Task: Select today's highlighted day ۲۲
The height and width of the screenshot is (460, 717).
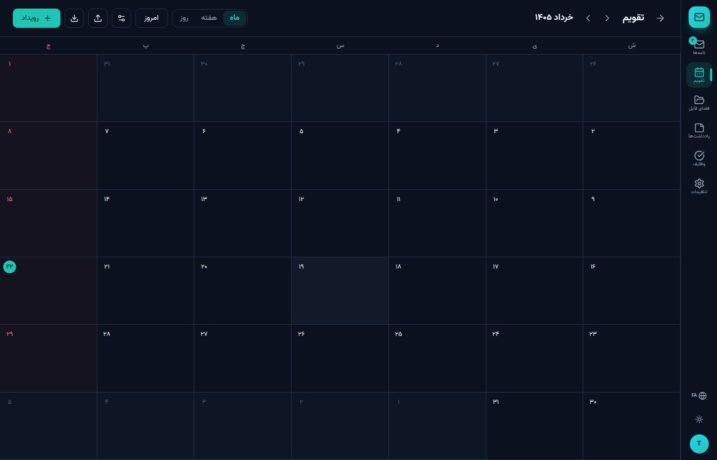Action: [x=49, y=290]
